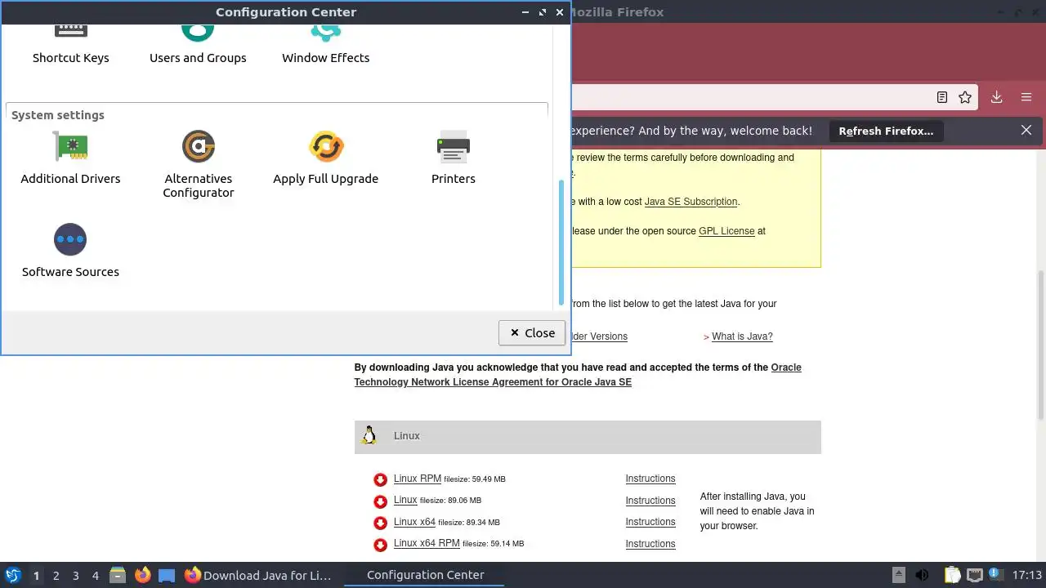The image size is (1046, 588).
Task: Dismiss the Firefox notification bar
Action: (1026, 131)
